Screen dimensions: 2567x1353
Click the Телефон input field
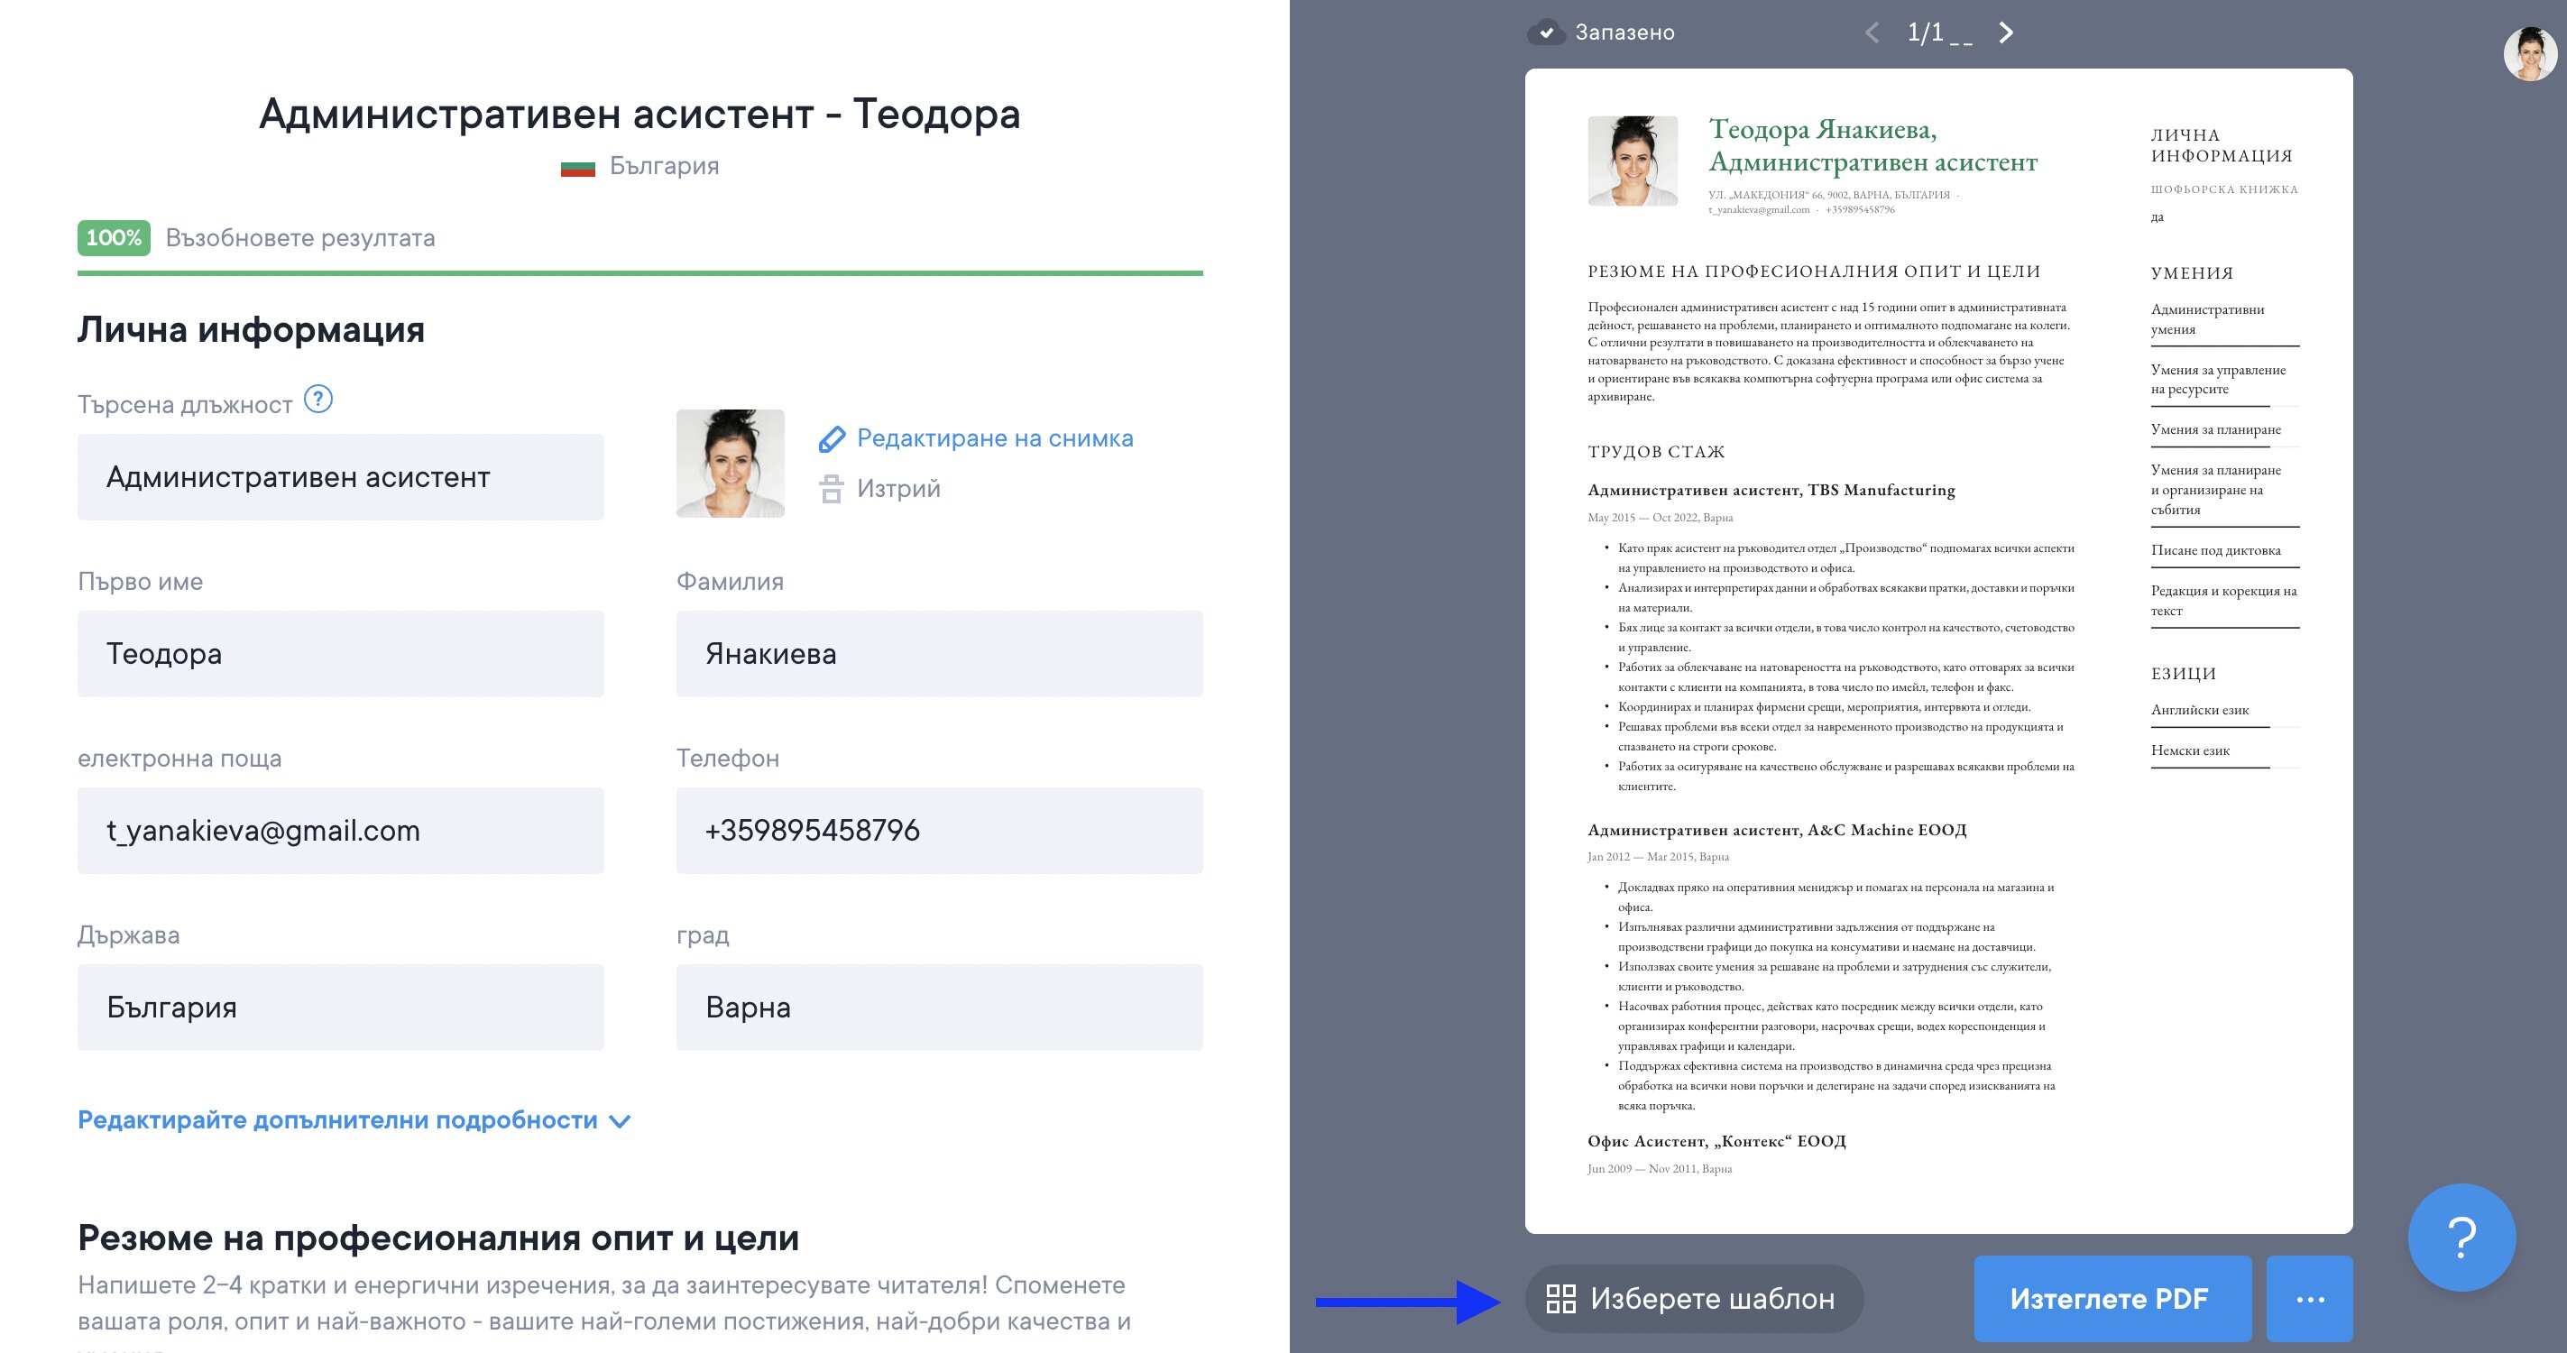point(939,830)
